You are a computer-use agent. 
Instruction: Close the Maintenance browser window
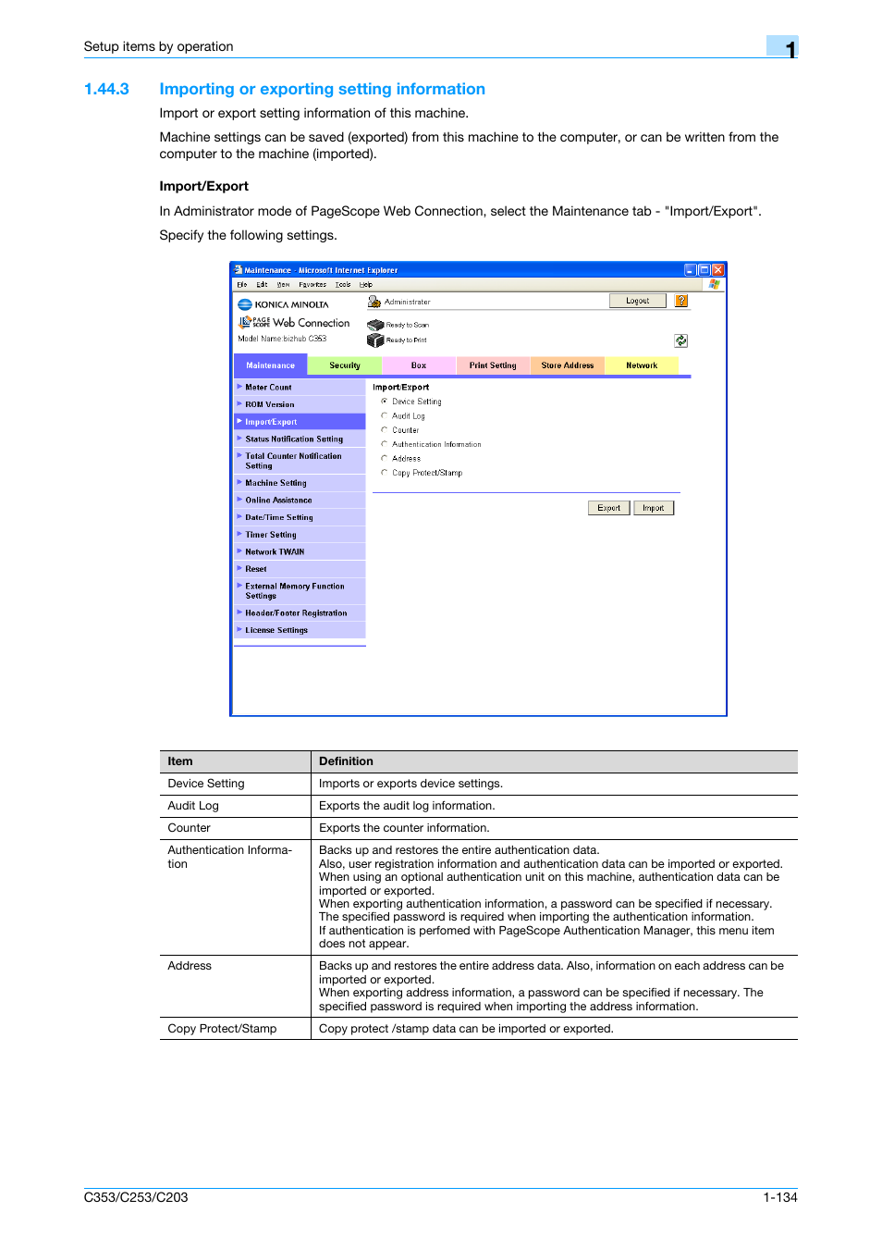(717, 270)
